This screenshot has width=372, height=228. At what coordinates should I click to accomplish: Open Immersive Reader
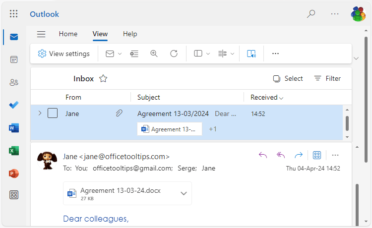pos(251,54)
